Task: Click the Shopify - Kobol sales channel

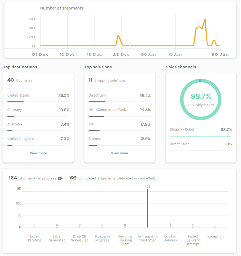Action: point(201,132)
